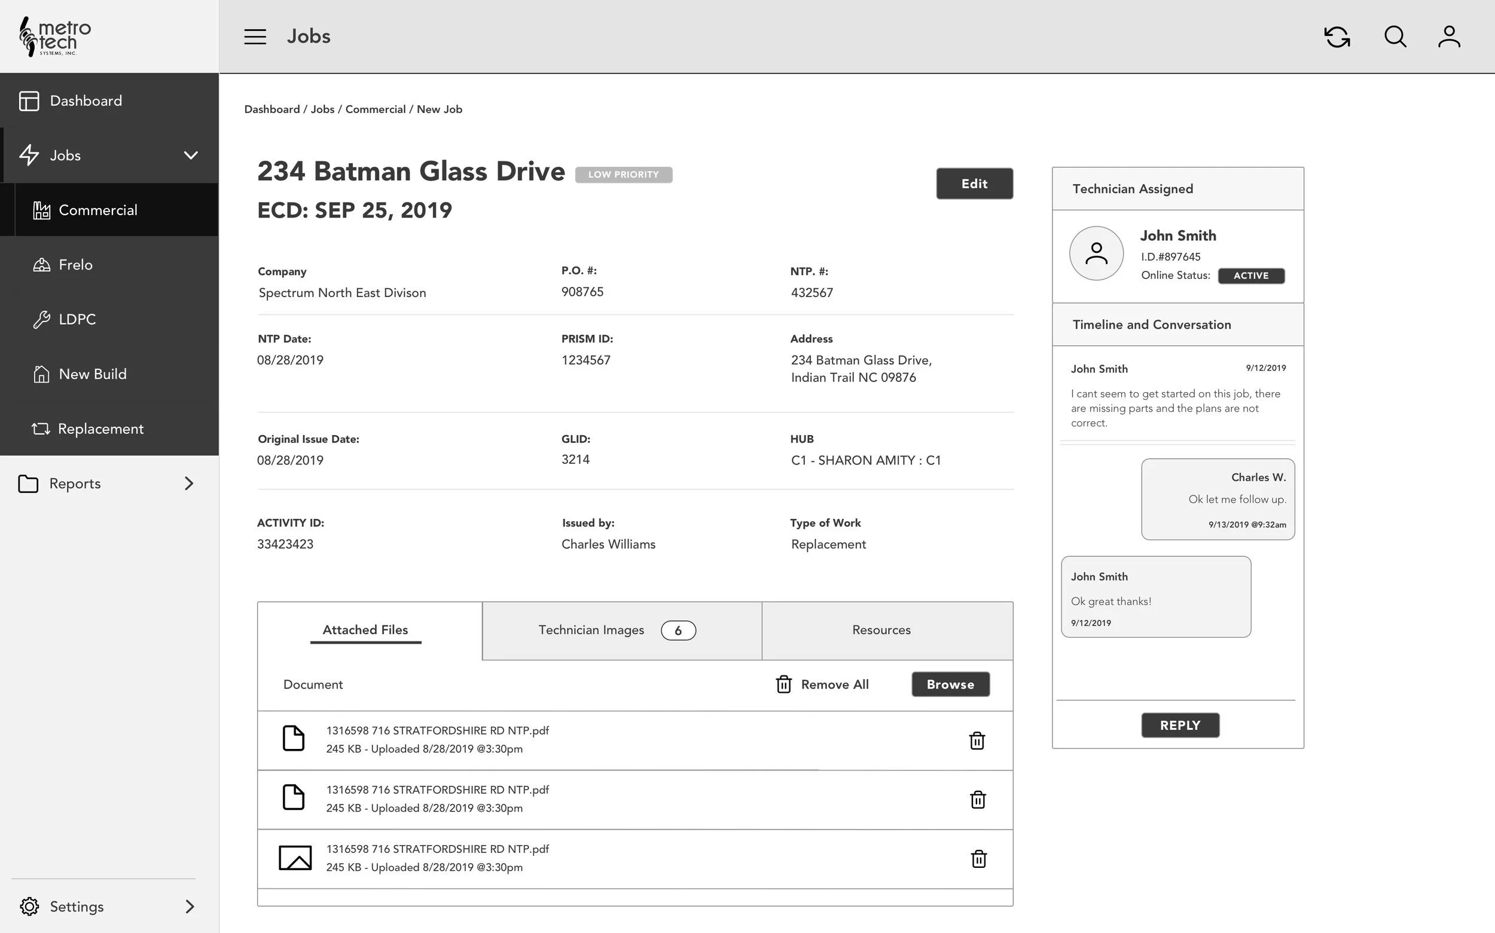Viewport: 1495px width, 933px height.
Task: Click the Browse button
Action: pos(950,684)
